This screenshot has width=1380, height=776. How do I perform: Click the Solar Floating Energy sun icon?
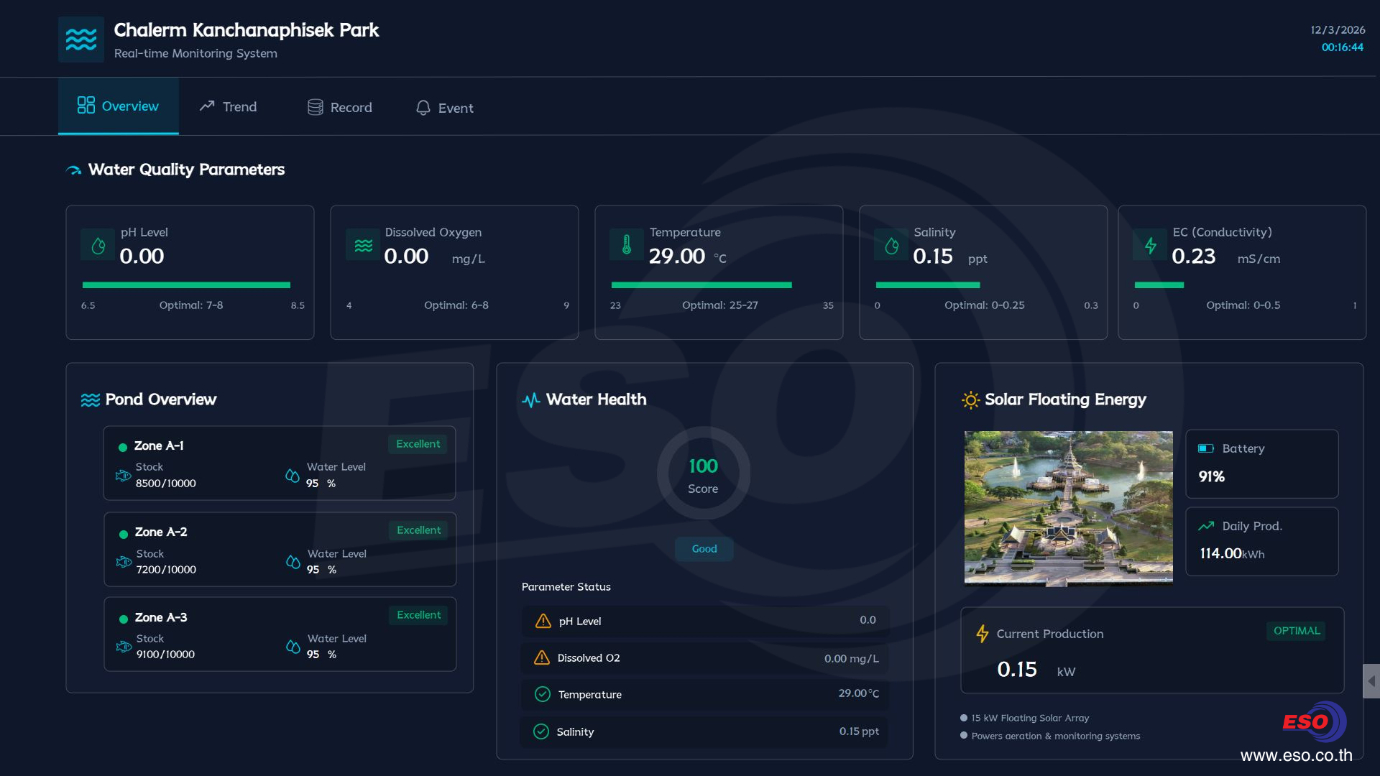click(x=970, y=400)
